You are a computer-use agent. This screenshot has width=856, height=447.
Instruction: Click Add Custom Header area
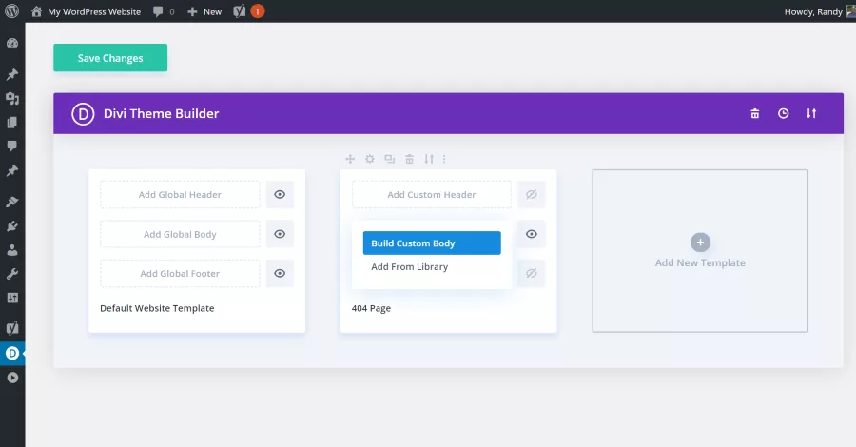[432, 194]
